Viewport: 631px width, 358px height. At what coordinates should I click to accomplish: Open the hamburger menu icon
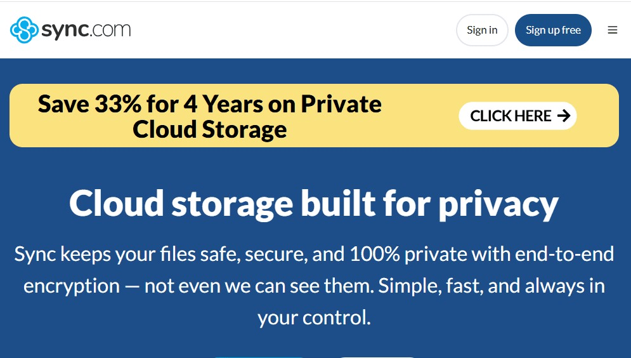click(x=613, y=30)
